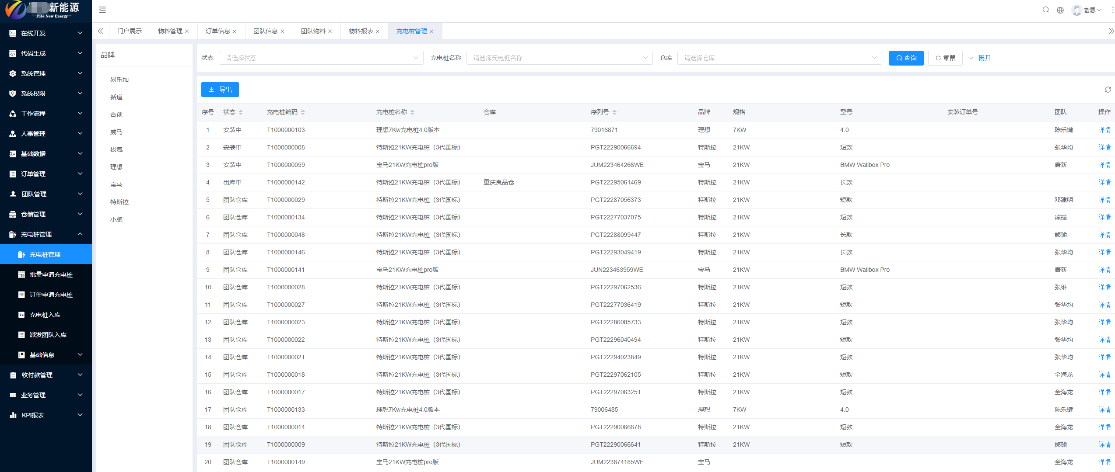The image size is (1115, 472).
Task: Click 人事管理 sidebar icon
Action: click(x=13, y=134)
